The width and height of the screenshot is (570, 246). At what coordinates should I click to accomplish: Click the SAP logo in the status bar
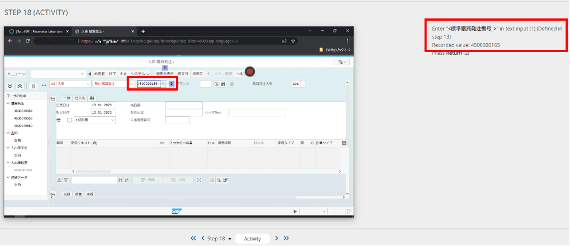click(177, 211)
